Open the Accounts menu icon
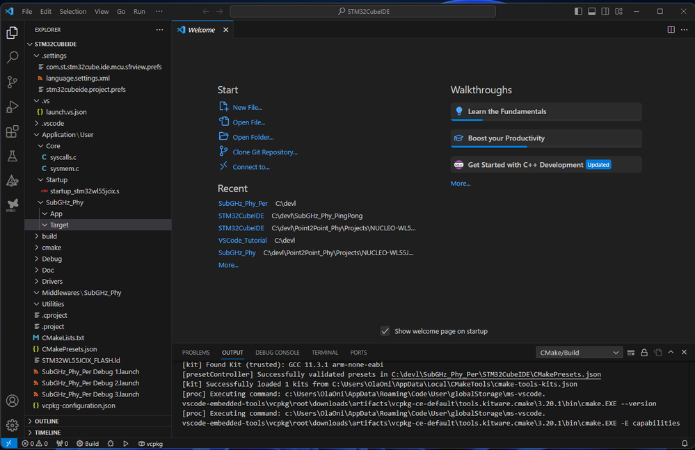The height and width of the screenshot is (450, 695). [x=13, y=401]
